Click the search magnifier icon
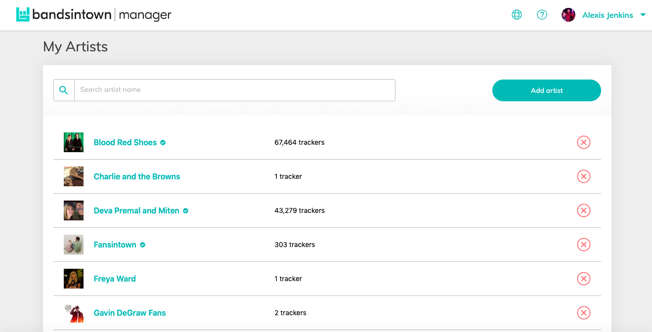This screenshot has width=652, height=332. 64,90
